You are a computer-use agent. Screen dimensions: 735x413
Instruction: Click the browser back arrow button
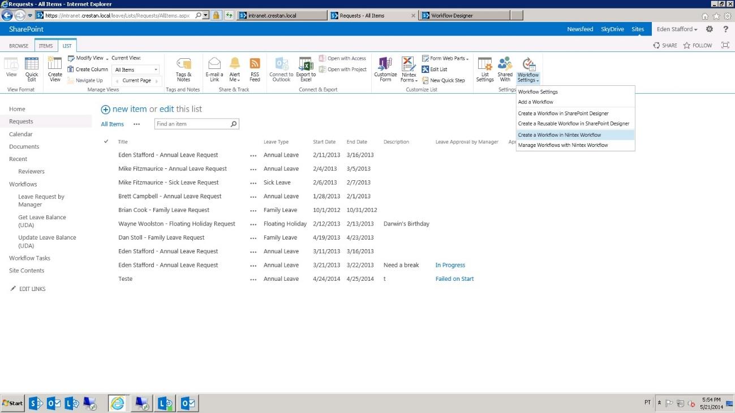(x=7, y=15)
